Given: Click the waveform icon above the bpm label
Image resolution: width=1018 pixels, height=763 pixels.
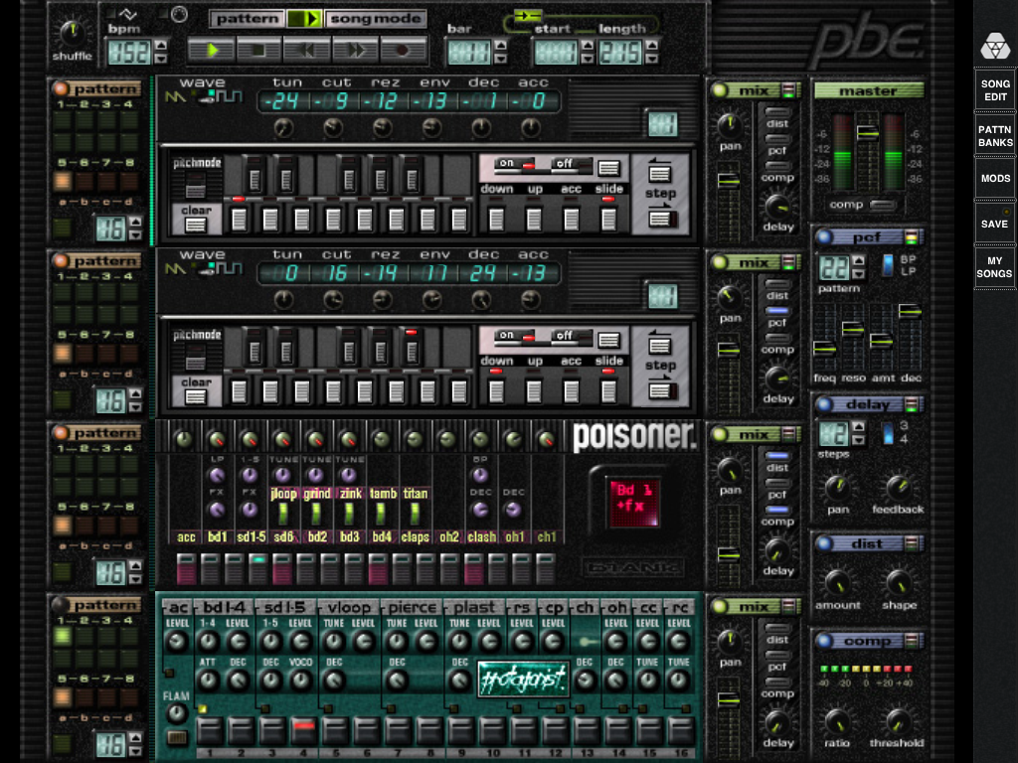Looking at the screenshot, I should click(128, 14).
